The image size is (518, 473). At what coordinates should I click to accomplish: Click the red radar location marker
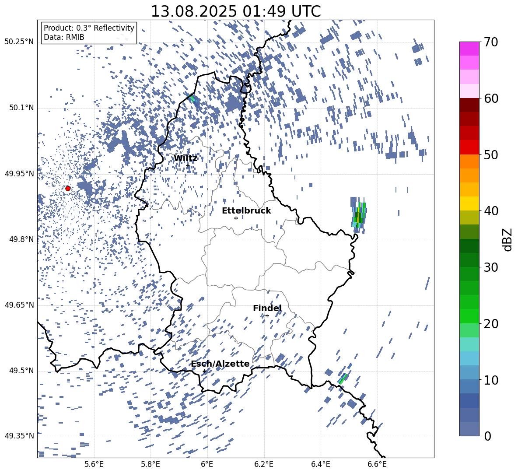(x=68, y=189)
